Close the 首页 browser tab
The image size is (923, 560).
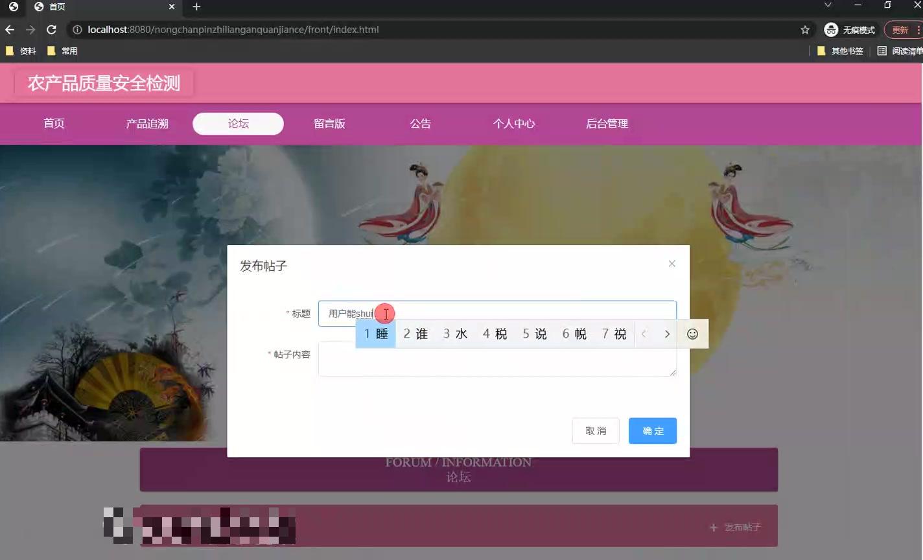[x=172, y=6]
